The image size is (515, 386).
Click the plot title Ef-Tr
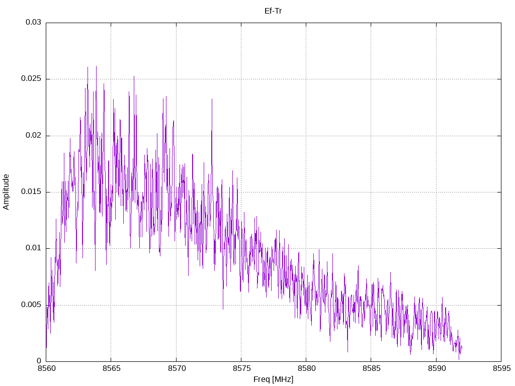pyautogui.click(x=273, y=11)
